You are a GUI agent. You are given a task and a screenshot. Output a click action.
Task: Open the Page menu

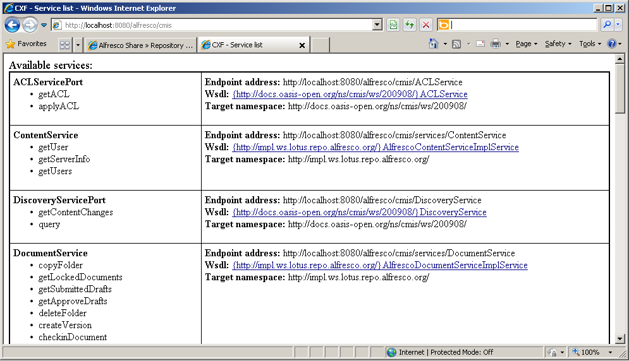click(x=527, y=44)
